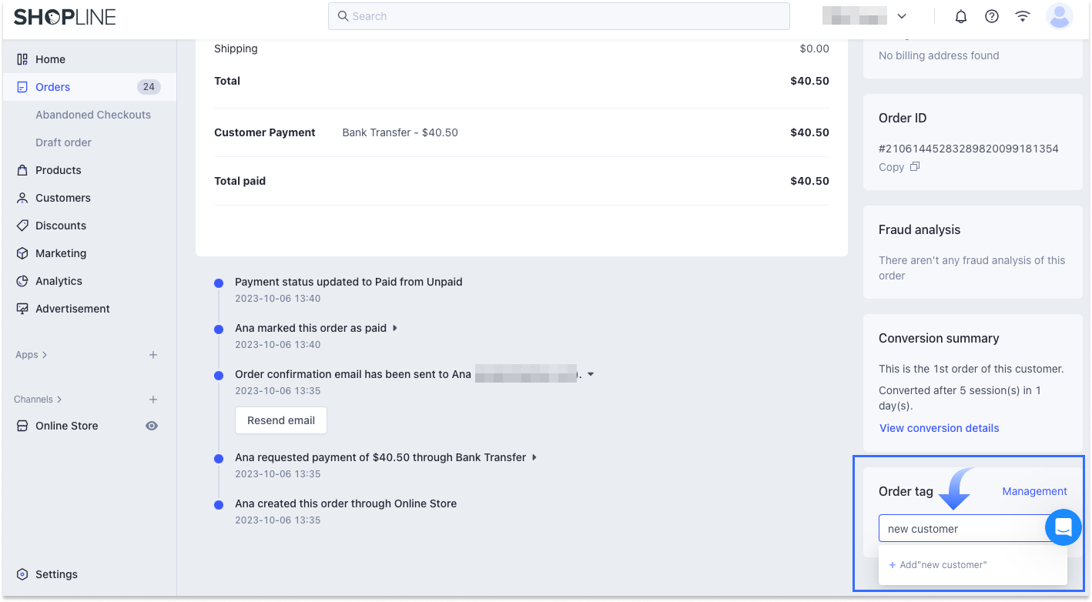1092x602 pixels.
Task: Open the notifications bell icon
Action: [961, 16]
